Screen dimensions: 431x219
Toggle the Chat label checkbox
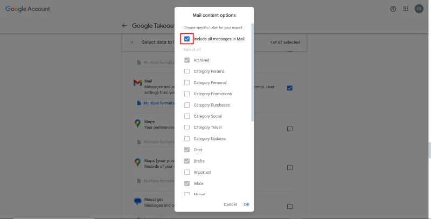tap(187, 150)
